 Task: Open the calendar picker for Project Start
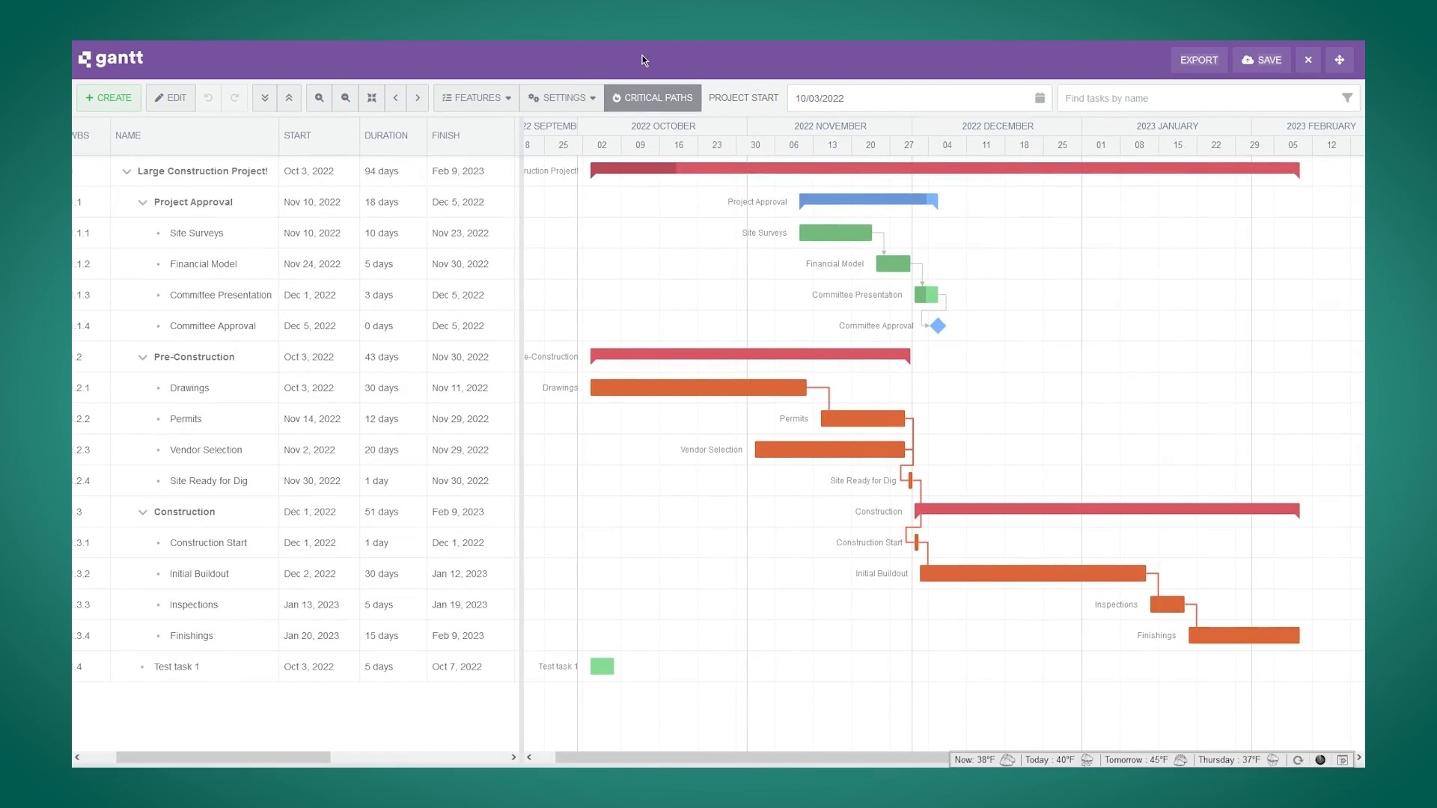[x=1040, y=97]
